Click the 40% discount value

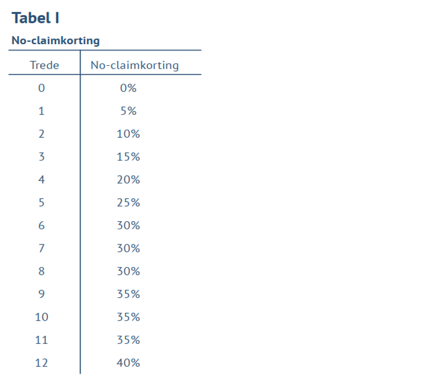click(128, 363)
